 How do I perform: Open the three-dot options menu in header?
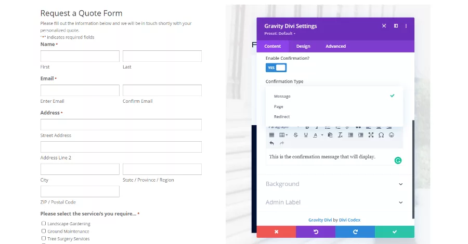pyautogui.click(x=406, y=26)
